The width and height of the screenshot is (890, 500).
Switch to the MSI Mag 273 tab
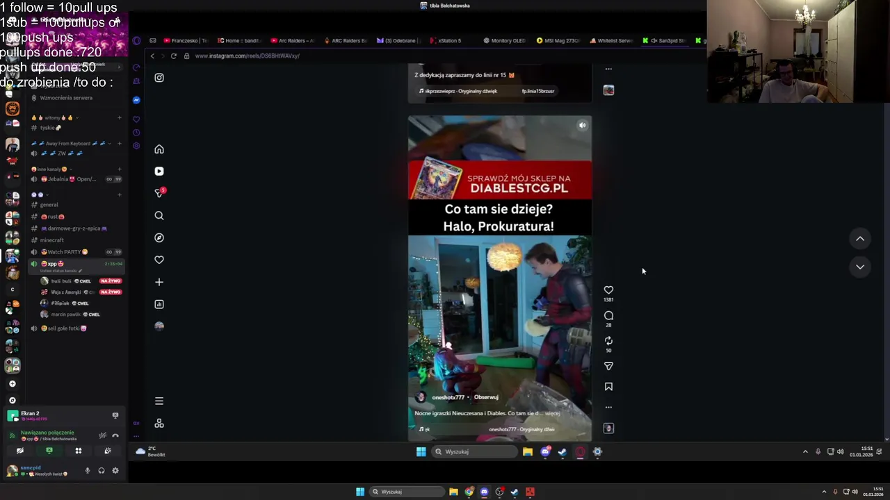tap(558, 40)
